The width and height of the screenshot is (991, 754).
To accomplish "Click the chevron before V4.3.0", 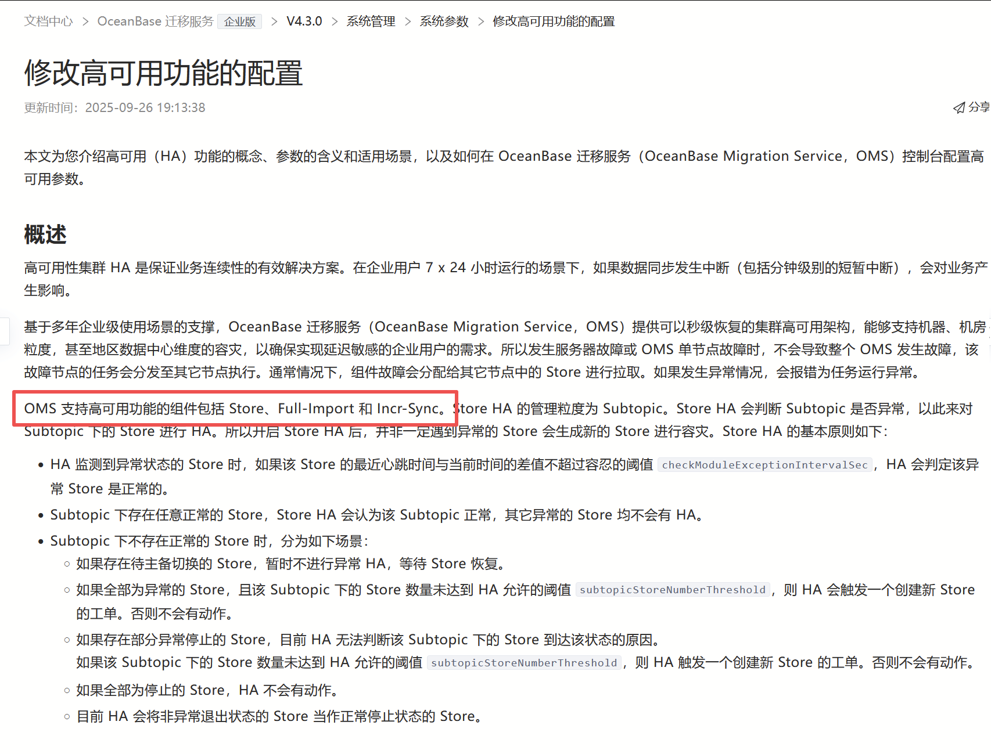I will [x=274, y=21].
